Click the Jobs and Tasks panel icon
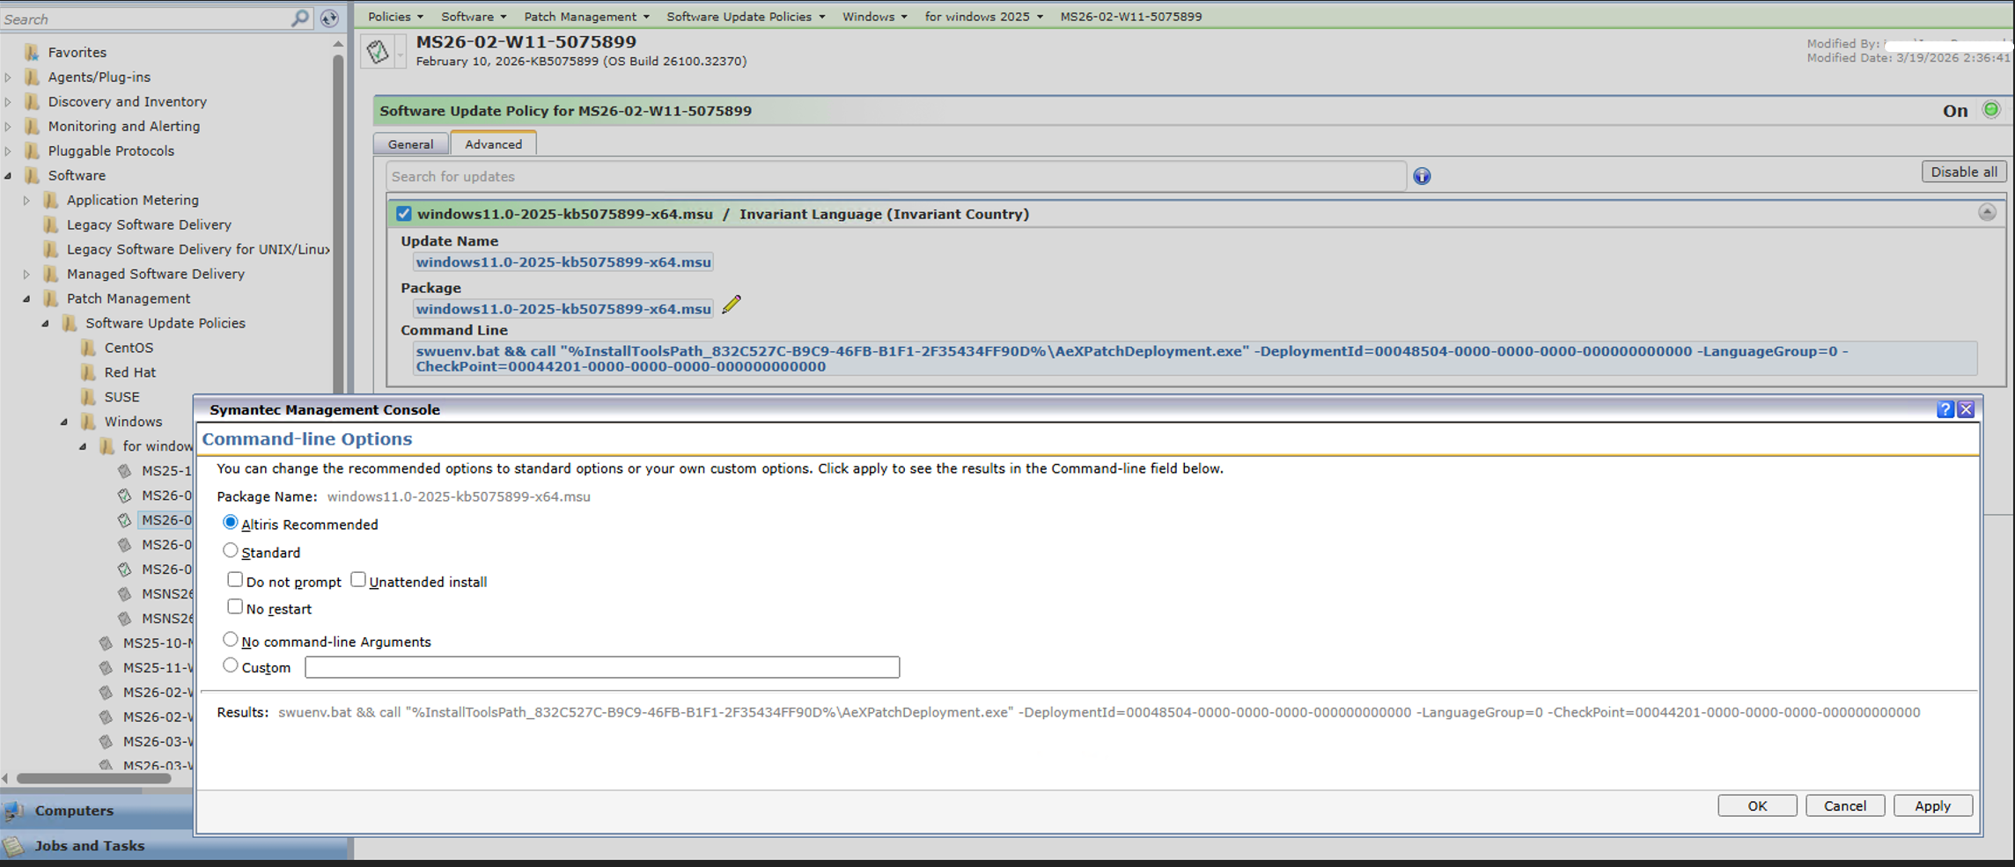Viewport: 2015px width, 867px height. coord(14,846)
